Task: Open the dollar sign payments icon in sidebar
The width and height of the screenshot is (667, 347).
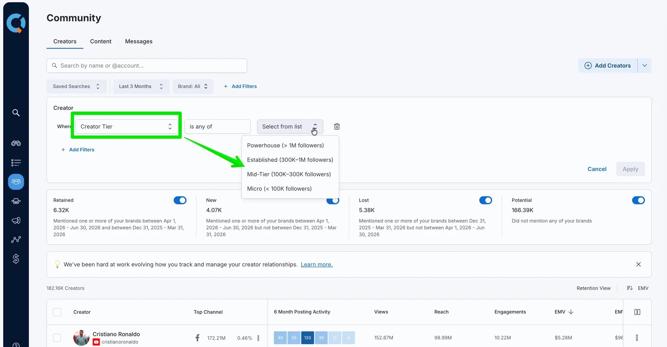Action: pos(16,259)
